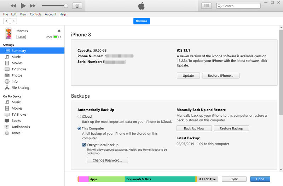Image resolution: width=283 pixels, height=186 pixels.
Task: Click the Update button
Action: point(189,76)
